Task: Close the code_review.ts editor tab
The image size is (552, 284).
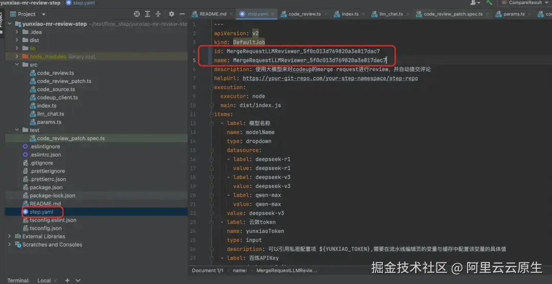Action: (x=326, y=14)
